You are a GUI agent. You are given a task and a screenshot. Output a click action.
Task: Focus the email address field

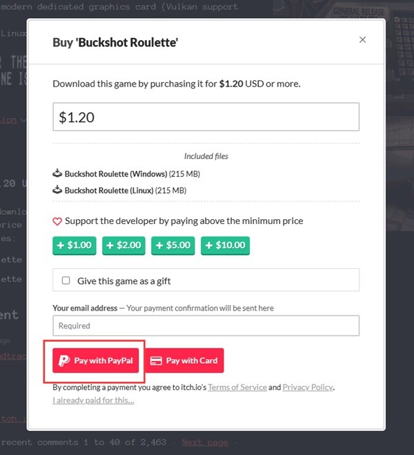coord(206,326)
